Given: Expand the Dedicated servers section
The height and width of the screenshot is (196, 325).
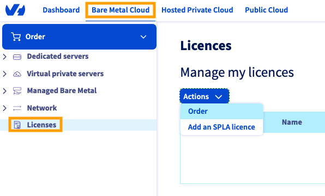Looking at the screenshot, I should [x=4, y=57].
